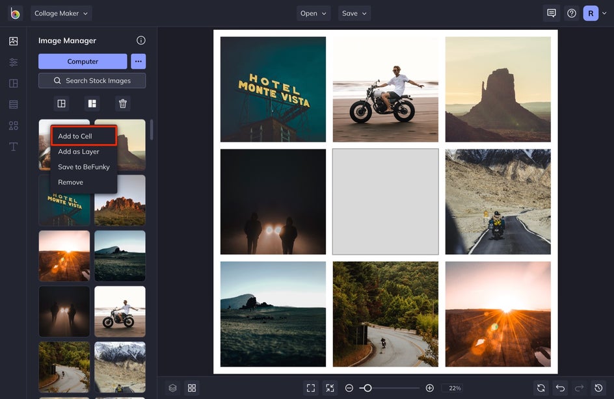614x399 pixels.
Task: Open the Layouts sidebar icon
Action: point(13,83)
